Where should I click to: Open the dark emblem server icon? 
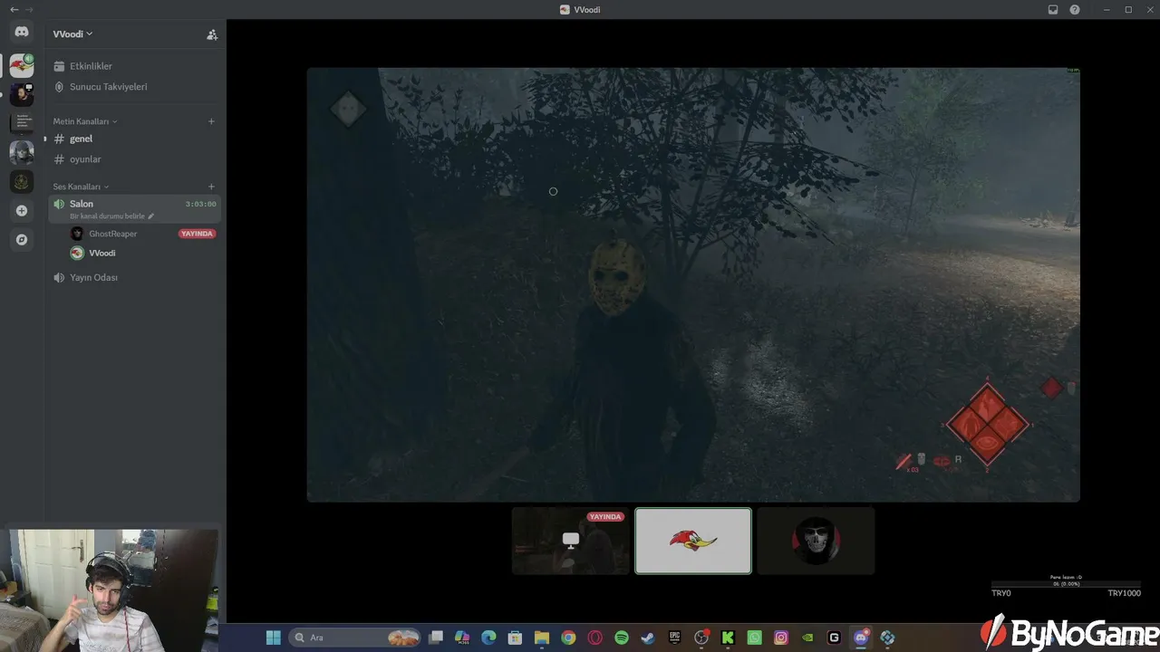pyautogui.click(x=22, y=181)
